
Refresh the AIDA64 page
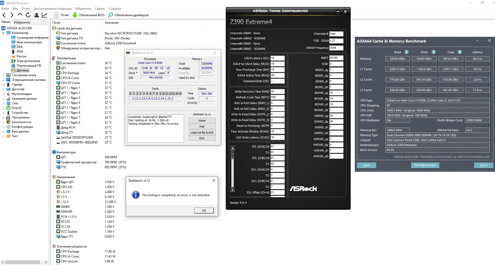coord(28,15)
